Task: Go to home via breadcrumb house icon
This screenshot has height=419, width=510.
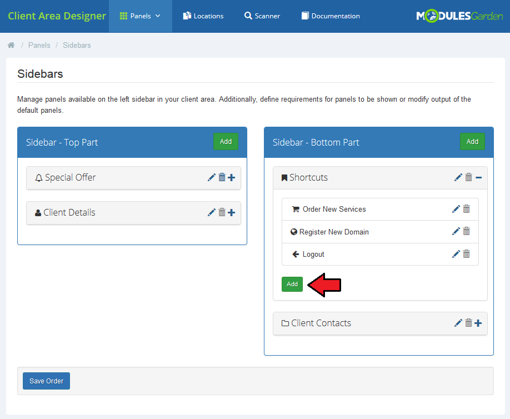Action: [11, 45]
